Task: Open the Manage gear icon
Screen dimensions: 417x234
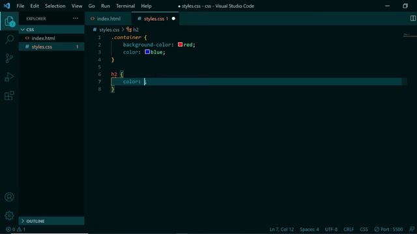Action: [x=9, y=215]
